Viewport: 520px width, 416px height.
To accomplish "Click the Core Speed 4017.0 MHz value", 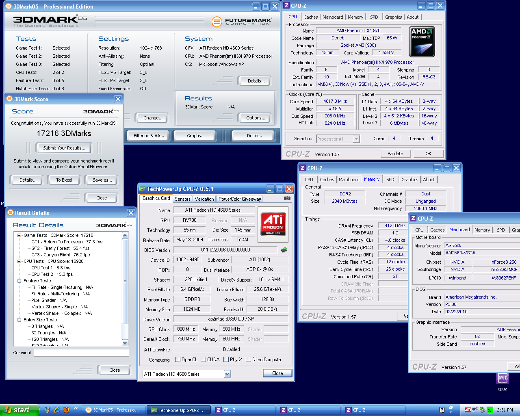I will pyautogui.click(x=335, y=102).
